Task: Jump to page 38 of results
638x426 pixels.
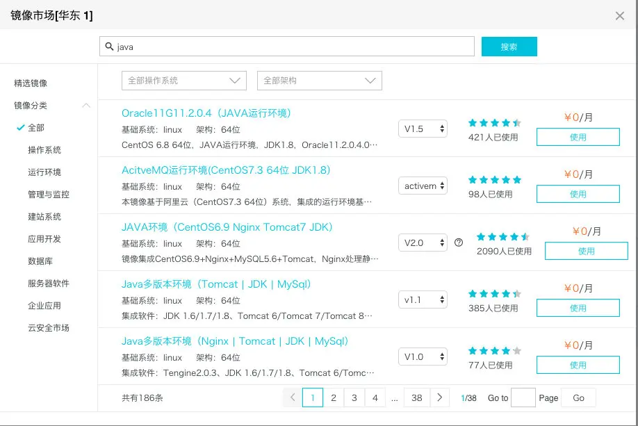Action: point(417,398)
